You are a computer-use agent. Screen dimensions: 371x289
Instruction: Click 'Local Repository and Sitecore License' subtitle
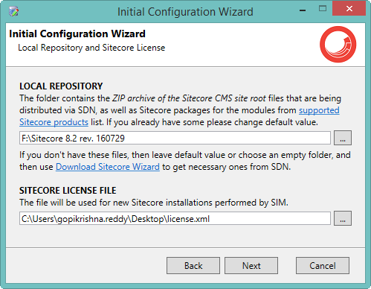click(x=91, y=48)
